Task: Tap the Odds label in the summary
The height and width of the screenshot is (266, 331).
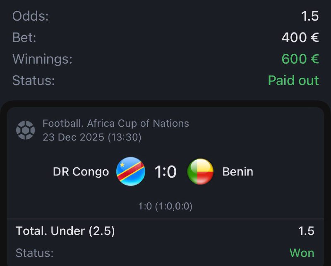Action: (30, 16)
